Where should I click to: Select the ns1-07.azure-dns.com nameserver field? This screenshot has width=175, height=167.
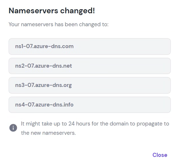pyautogui.click(x=90, y=46)
